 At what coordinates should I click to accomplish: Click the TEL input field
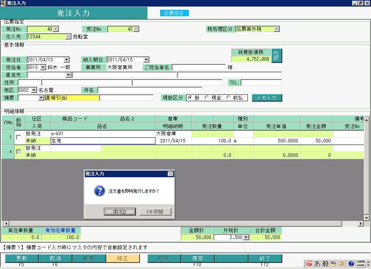coord(261,82)
